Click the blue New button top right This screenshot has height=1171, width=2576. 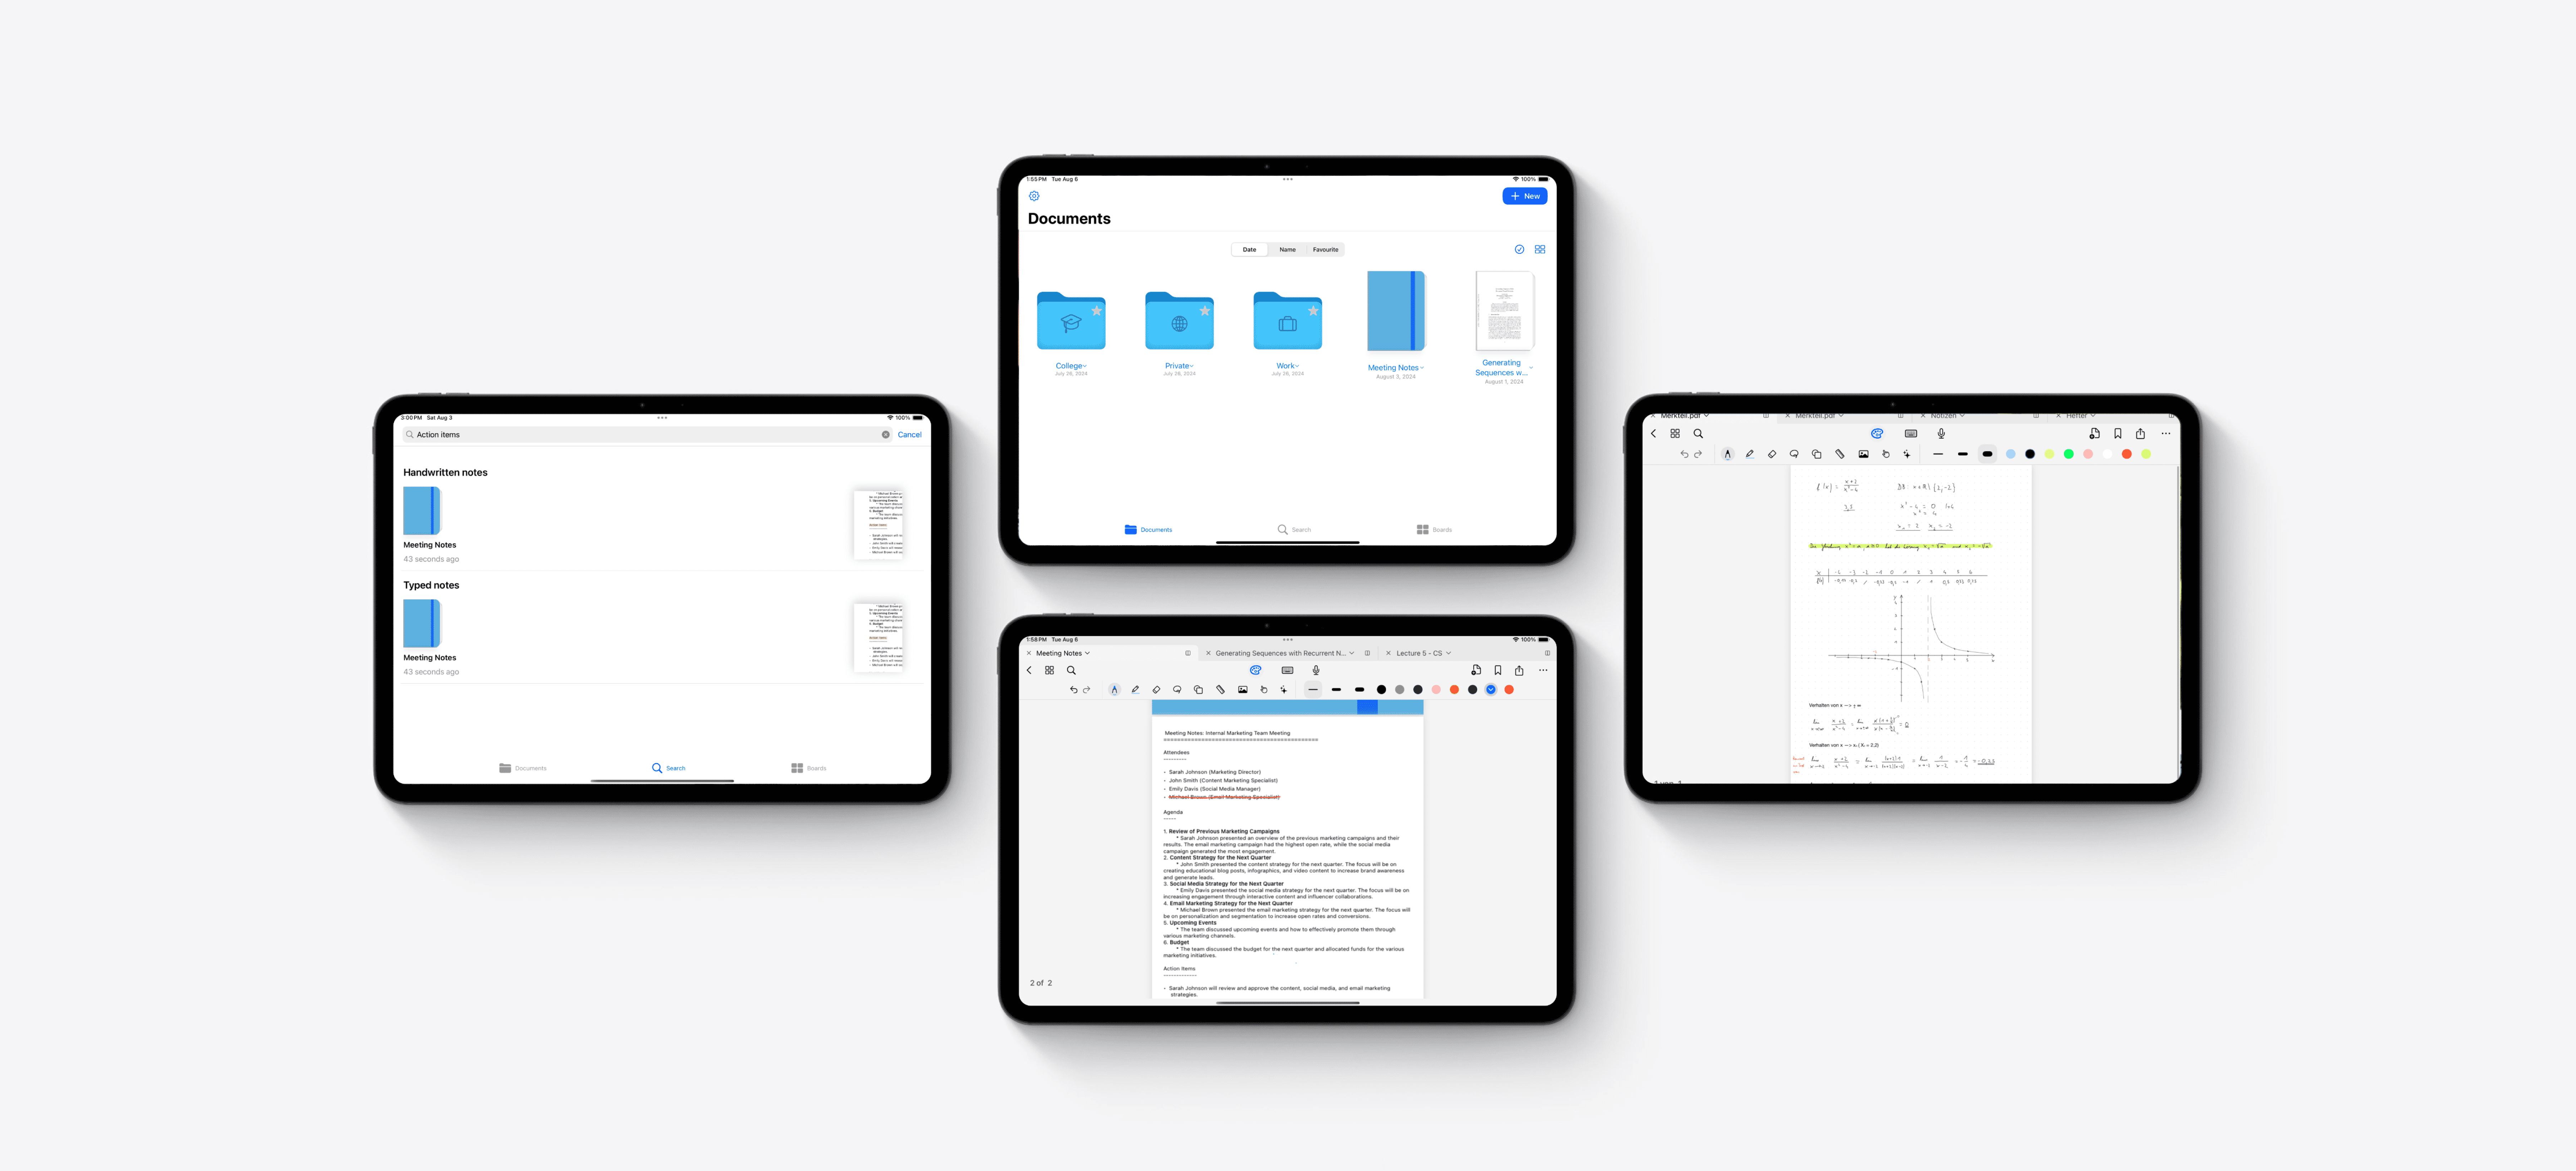(1525, 196)
